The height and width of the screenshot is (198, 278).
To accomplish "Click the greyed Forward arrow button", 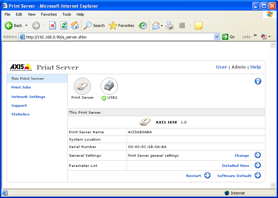I will tap(36, 26).
